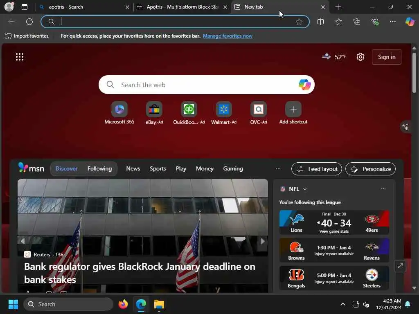Open a new tab with plus button
Viewport: 419px width, 314px height.
coord(338,7)
